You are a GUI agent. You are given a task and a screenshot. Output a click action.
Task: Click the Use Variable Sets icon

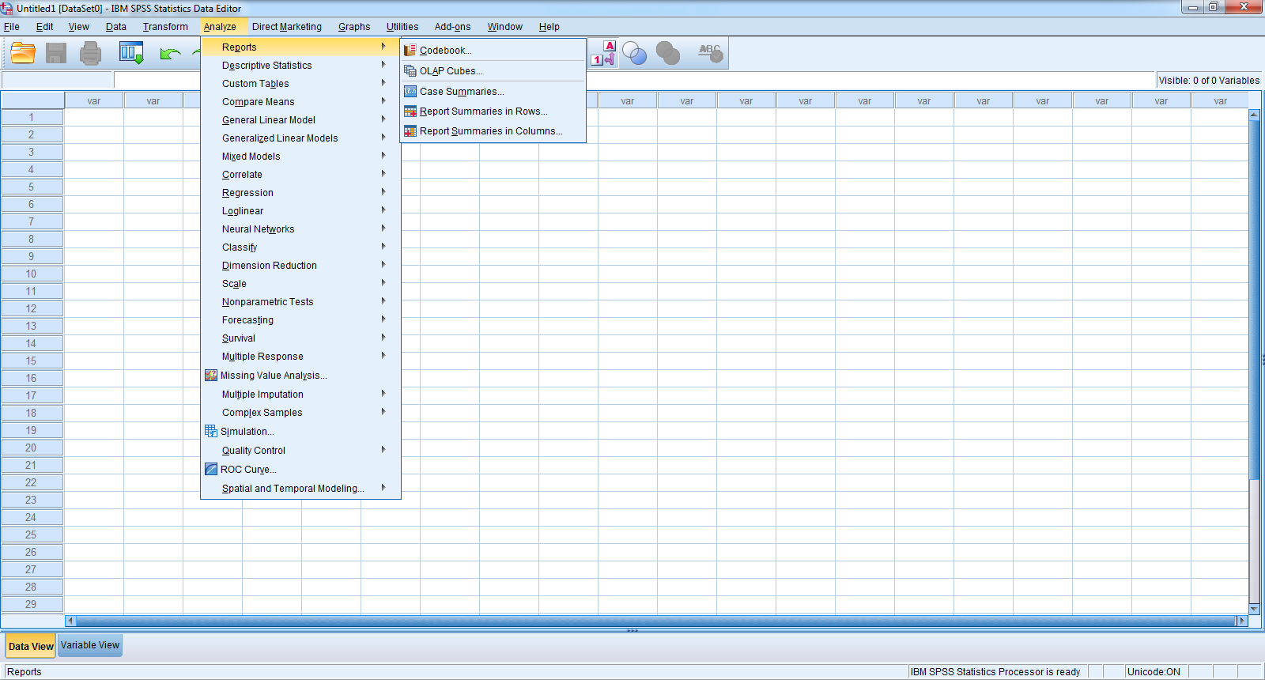tap(634, 53)
